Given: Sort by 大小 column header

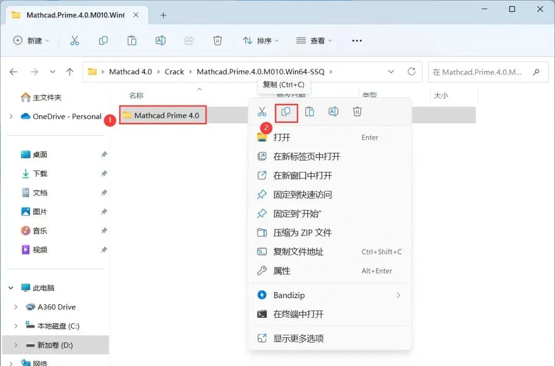Looking at the screenshot, I should (441, 96).
